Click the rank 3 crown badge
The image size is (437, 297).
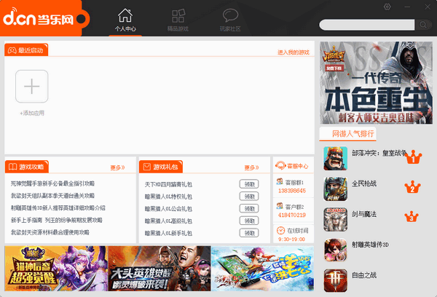(412, 216)
